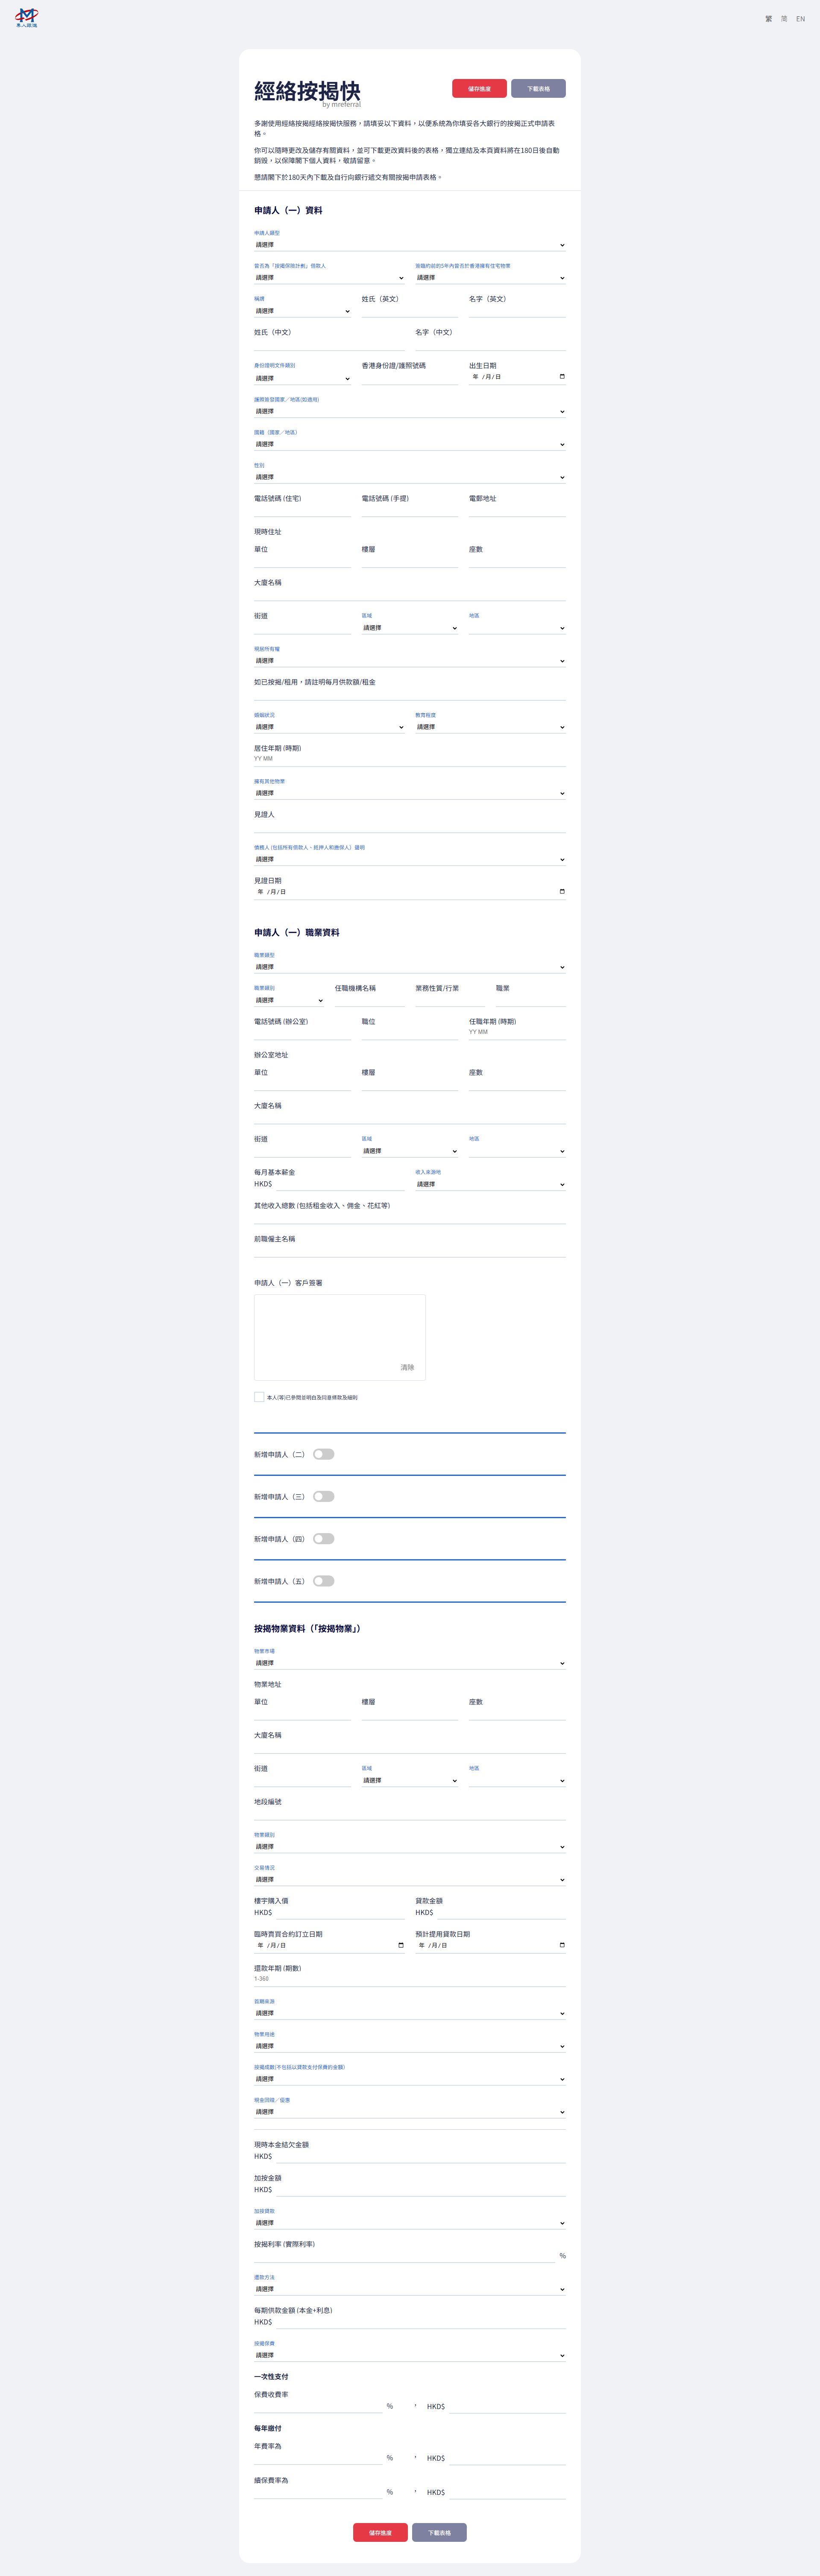The width and height of the screenshot is (820, 2576).
Task: Click 清除 to clear the signature
Action: pos(407,1367)
